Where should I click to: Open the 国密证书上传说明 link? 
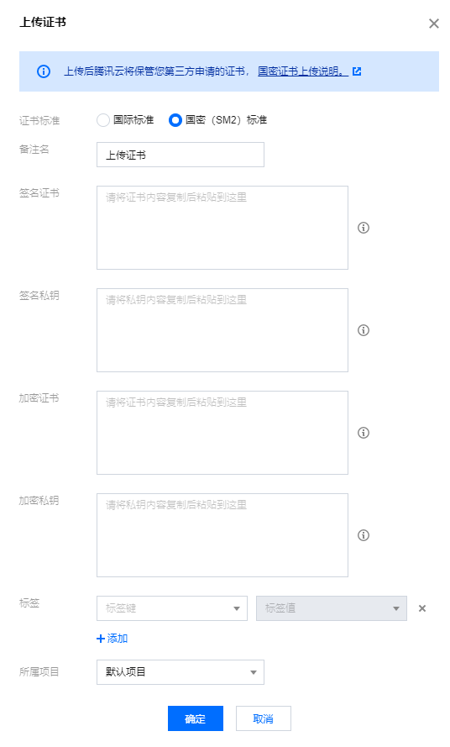click(303, 71)
